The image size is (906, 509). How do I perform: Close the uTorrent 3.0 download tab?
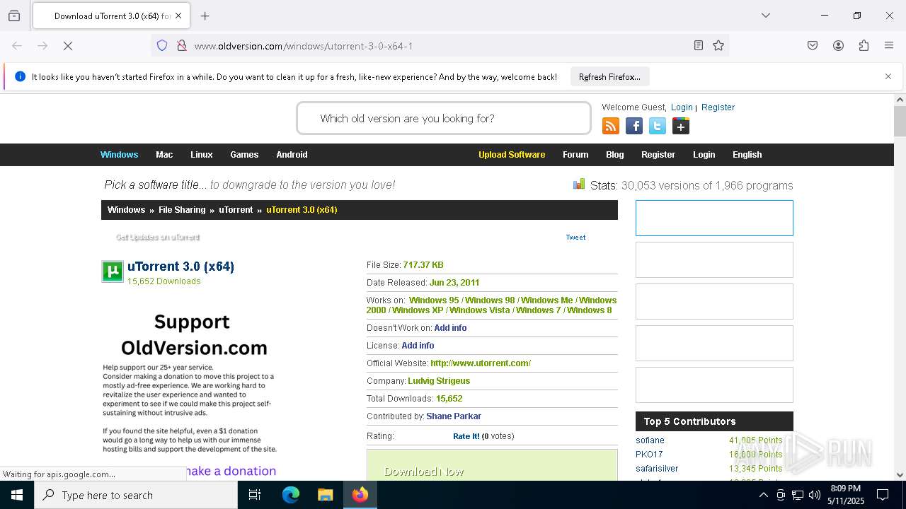pos(178,16)
